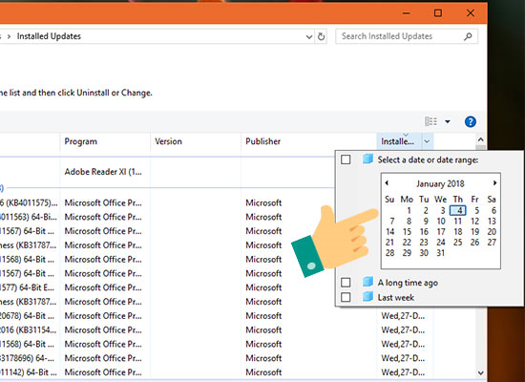Select the update row ending 3178696) 64-

tap(217, 358)
